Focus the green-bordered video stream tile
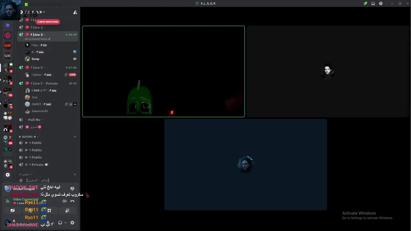The width and height of the screenshot is (411, 231). [x=163, y=72]
